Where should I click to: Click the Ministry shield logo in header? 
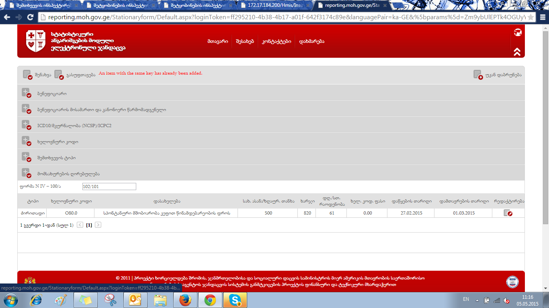[36, 41]
